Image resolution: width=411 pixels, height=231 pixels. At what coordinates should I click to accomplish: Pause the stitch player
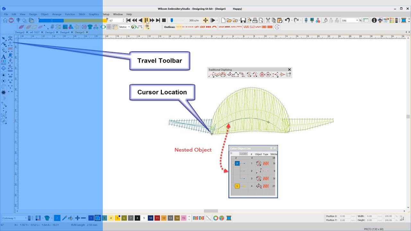point(146,20)
